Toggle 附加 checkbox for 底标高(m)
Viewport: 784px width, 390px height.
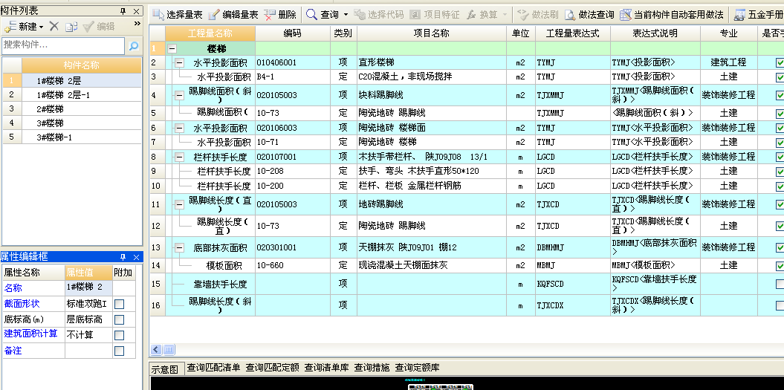point(119,319)
